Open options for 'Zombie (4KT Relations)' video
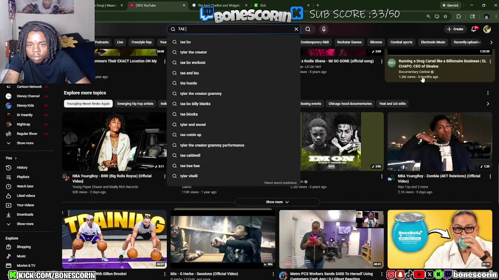The image size is (499, 280). click(x=490, y=177)
